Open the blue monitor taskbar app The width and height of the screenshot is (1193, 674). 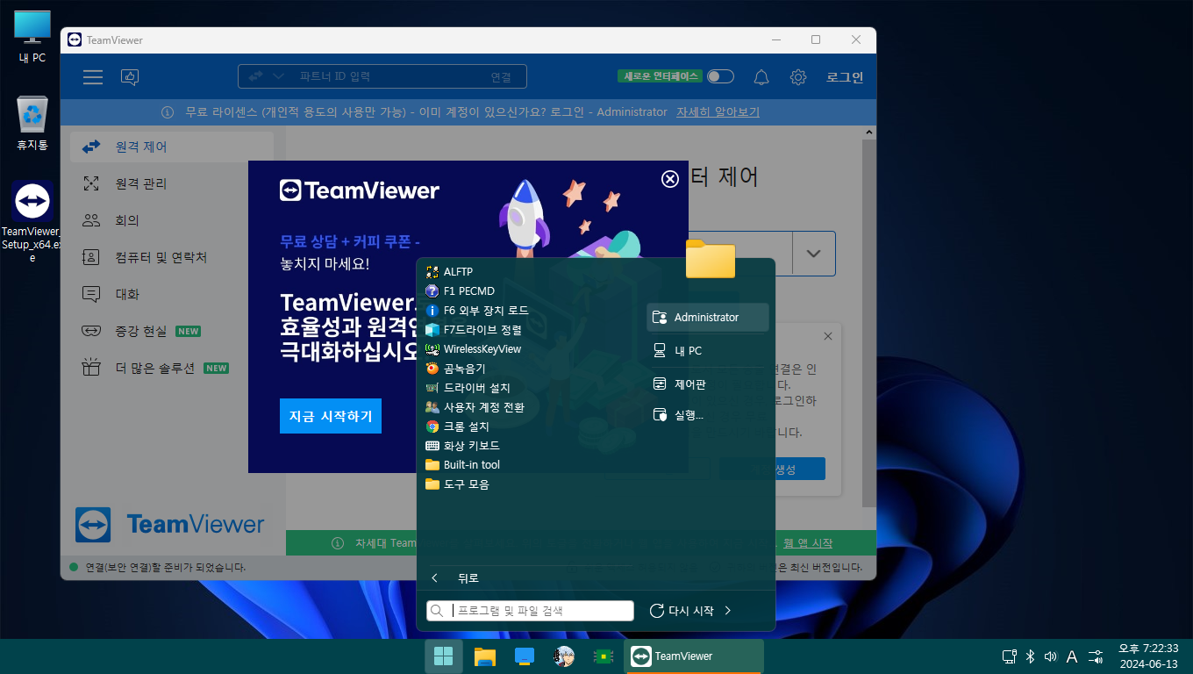coord(525,656)
